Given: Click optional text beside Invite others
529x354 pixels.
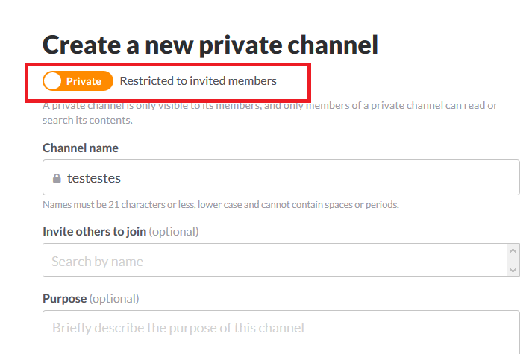Looking at the screenshot, I should pyautogui.click(x=174, y=231).
